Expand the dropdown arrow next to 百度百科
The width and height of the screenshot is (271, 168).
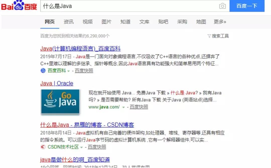[x=69, y=71]
